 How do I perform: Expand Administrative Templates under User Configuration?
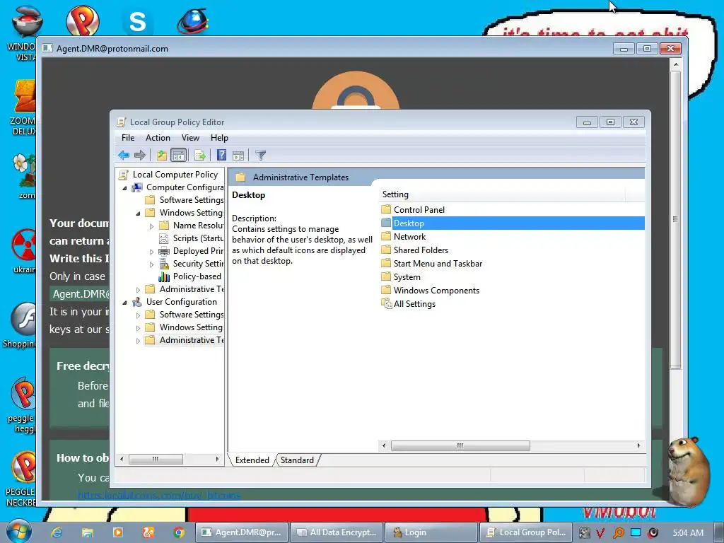tap(138, 341)
